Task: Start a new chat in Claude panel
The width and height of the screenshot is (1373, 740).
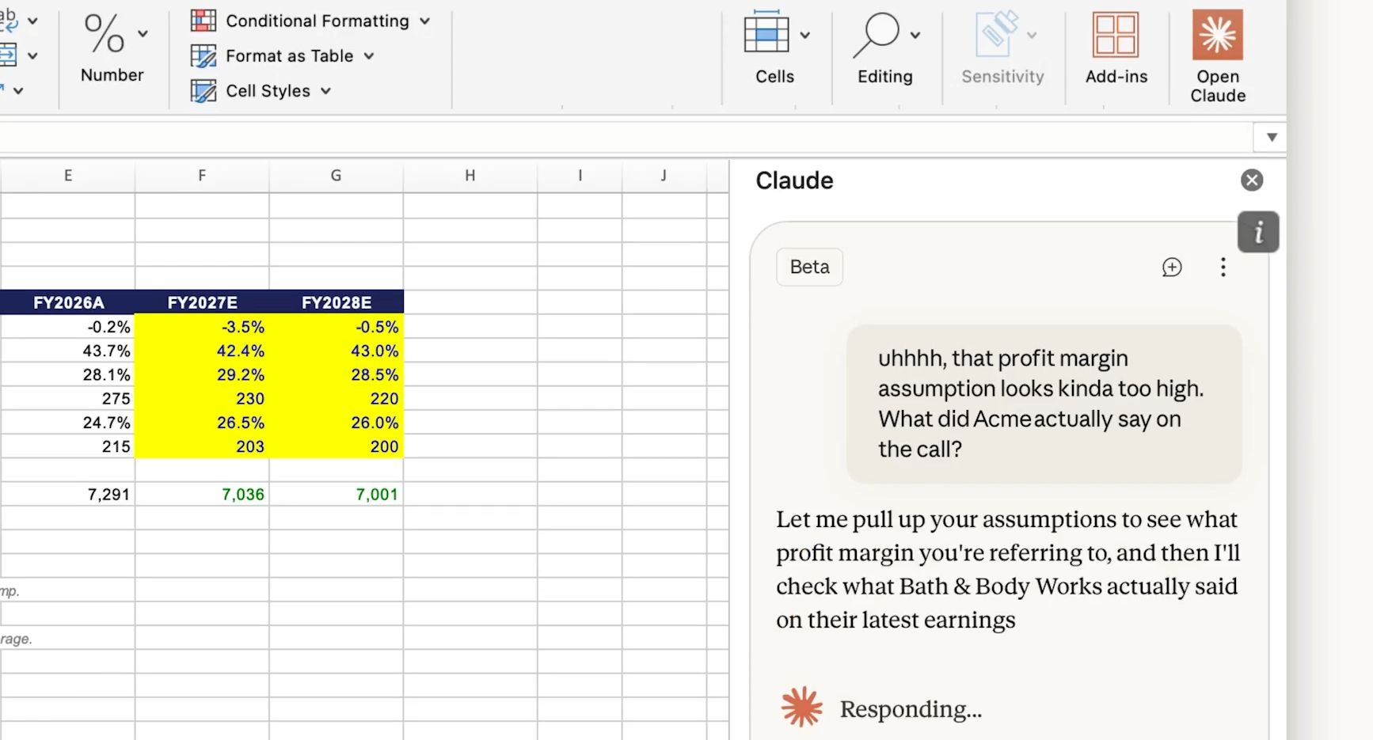Action: click(1172, 268)
